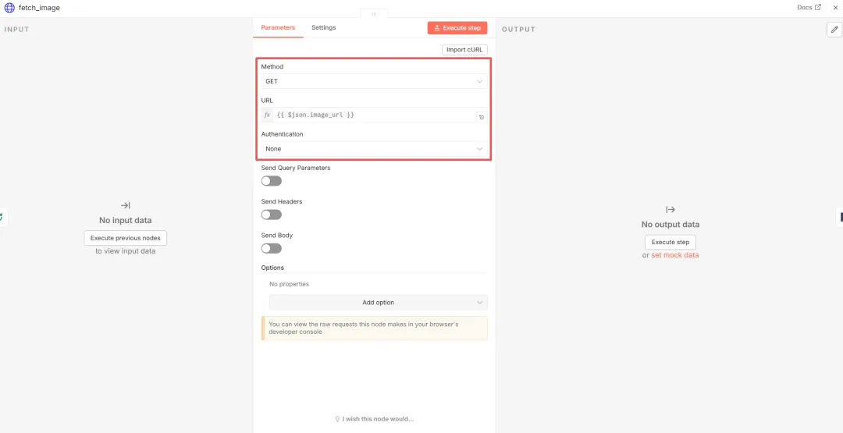
Task: Click Execute step button in Output panel
Action: (670, 243)
